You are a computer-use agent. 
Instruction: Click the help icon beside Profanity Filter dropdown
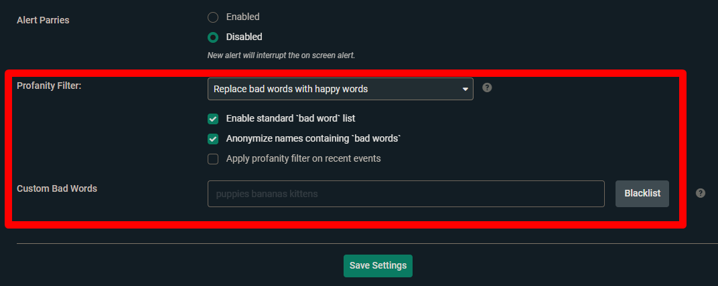pyautogui.click(x=487, y=88)
